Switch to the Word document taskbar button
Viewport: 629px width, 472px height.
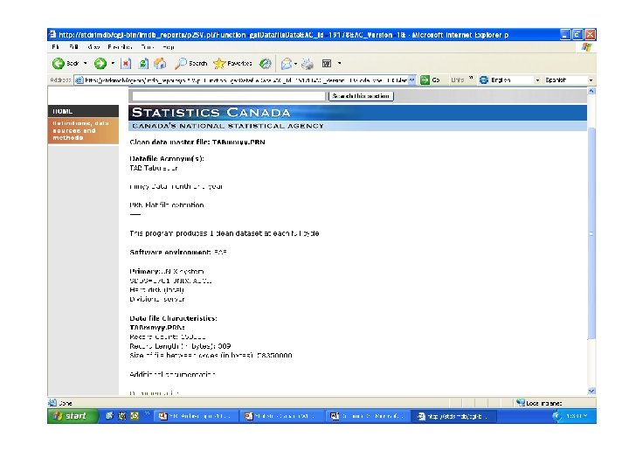367,416
